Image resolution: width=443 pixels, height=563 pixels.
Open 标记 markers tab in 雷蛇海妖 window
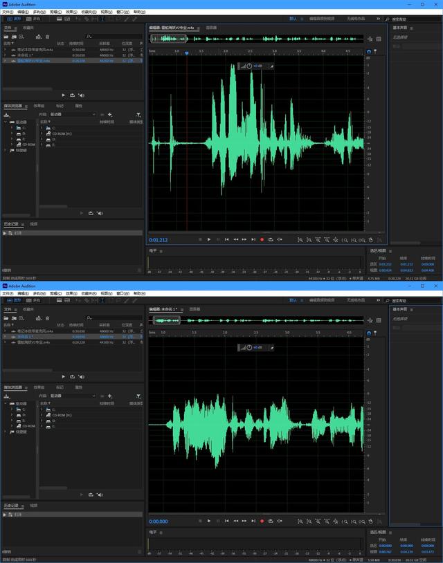pyautogui.click(x=60, y=106)
